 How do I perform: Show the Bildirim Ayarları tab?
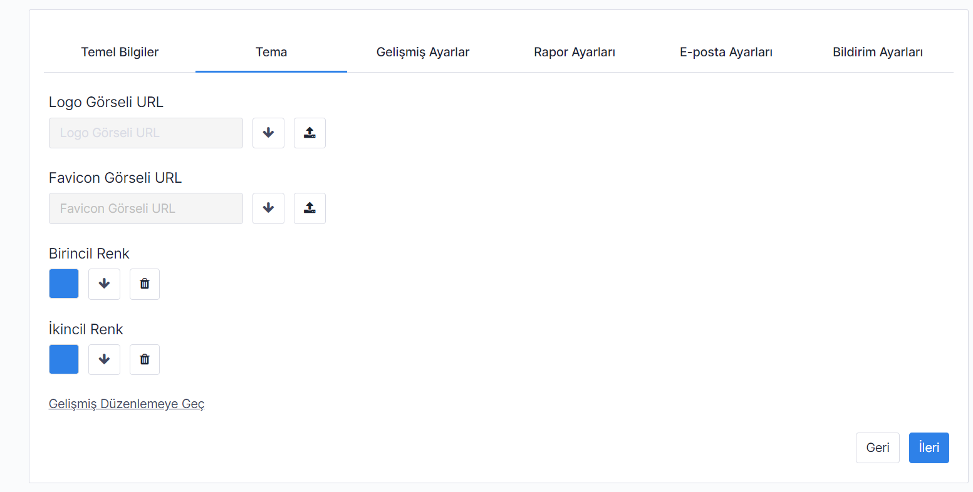coord(877,53)
